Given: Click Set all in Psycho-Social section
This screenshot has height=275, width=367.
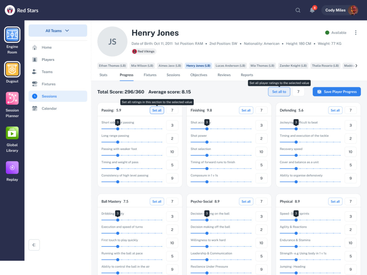Looking at the screenshot, I should pyautogui.click(x=246, y=202).
